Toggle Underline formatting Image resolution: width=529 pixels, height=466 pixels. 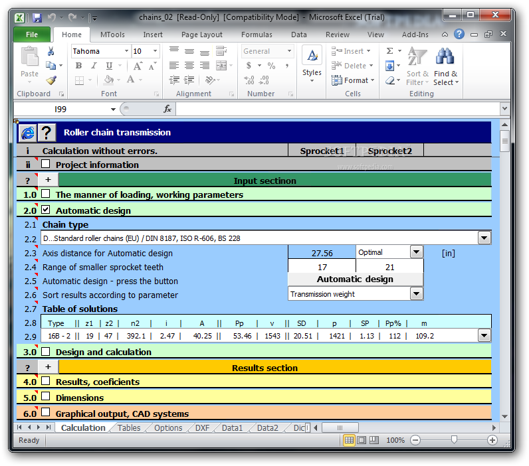tap(109, 65)
